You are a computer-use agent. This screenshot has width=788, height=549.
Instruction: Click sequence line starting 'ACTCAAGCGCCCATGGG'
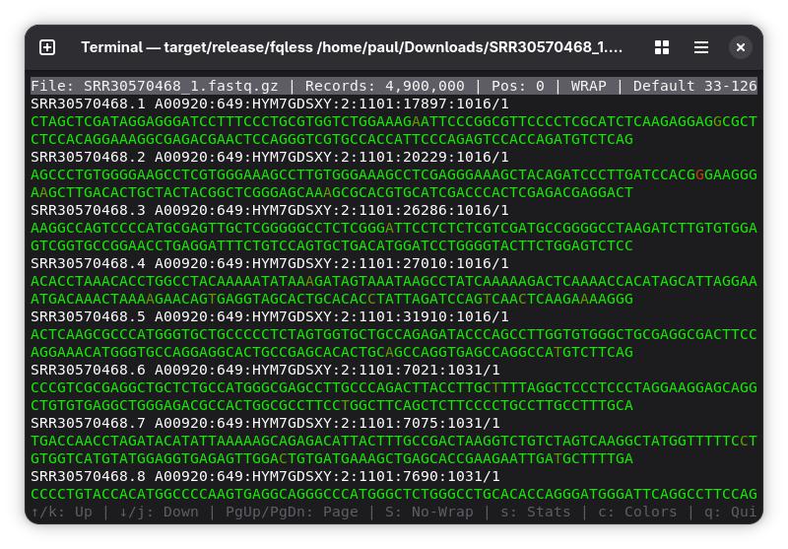point(393,335)
